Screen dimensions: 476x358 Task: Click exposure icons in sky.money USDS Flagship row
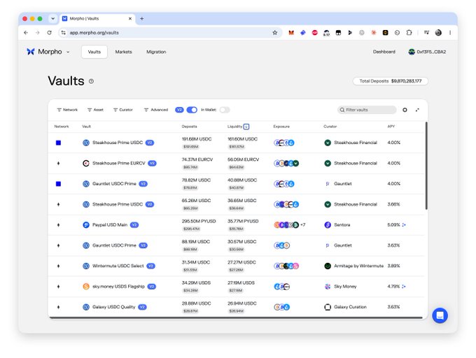[282, 287]
